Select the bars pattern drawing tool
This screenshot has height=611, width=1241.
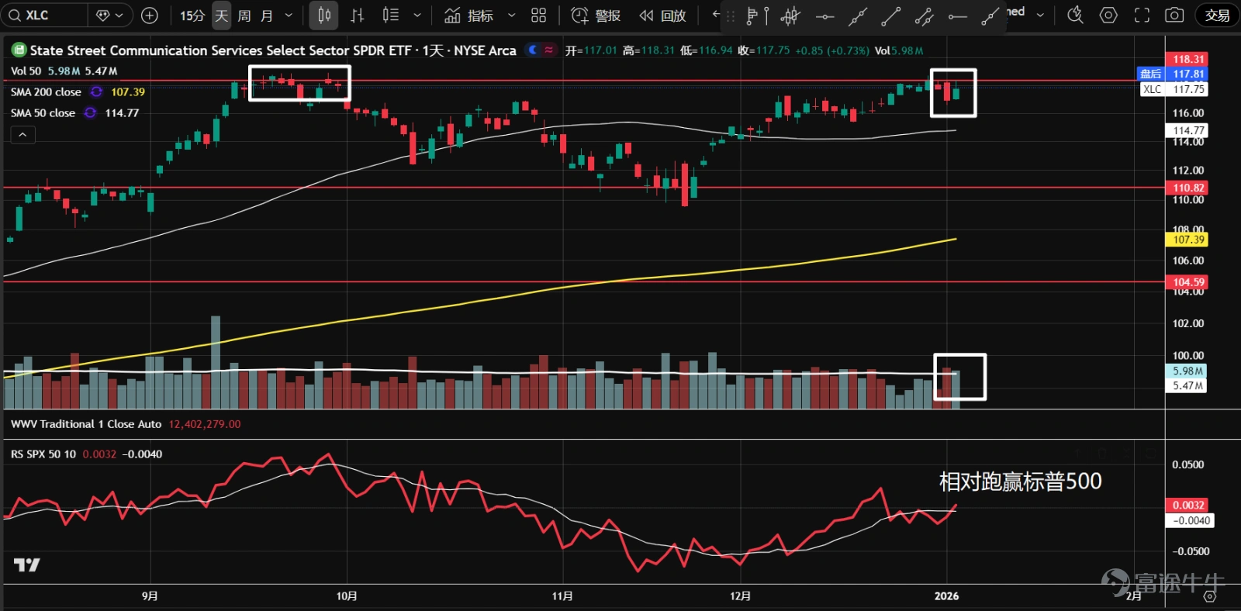(x=790, y=16)
